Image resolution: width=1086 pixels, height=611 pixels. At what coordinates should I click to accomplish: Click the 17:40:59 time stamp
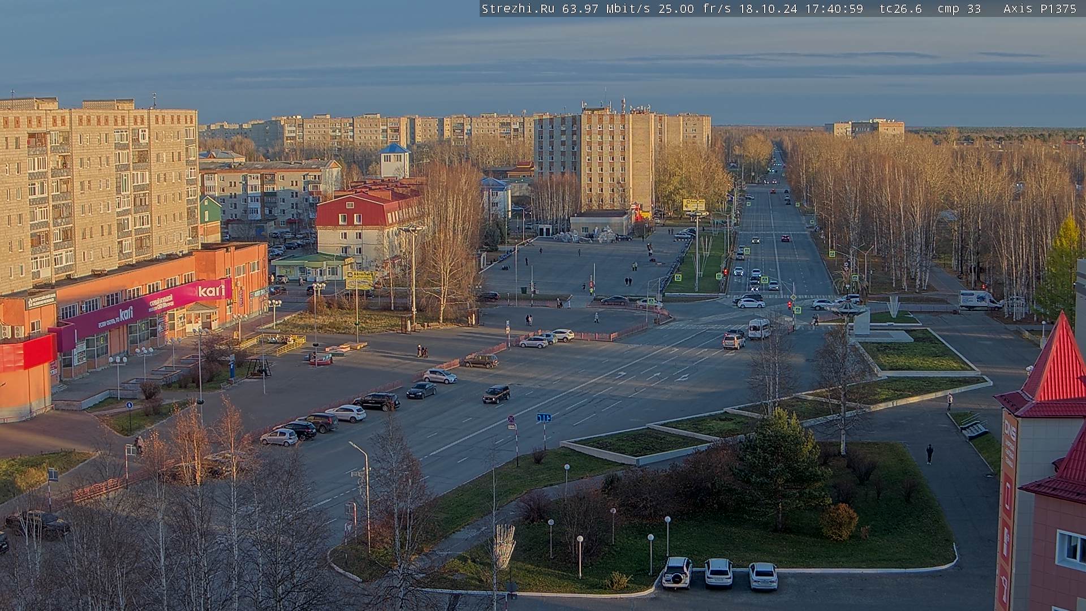point(834,8)
